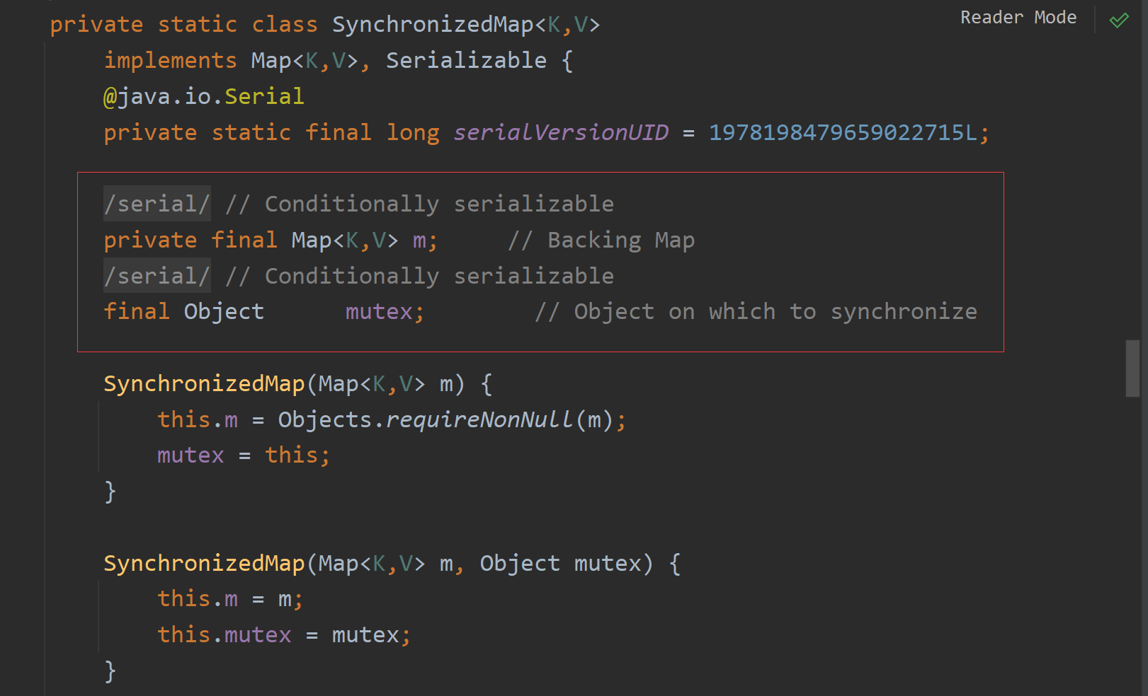1148x696 pixels.
Task: Click the @java.io.Serial annotation
Action: [204, 96]
